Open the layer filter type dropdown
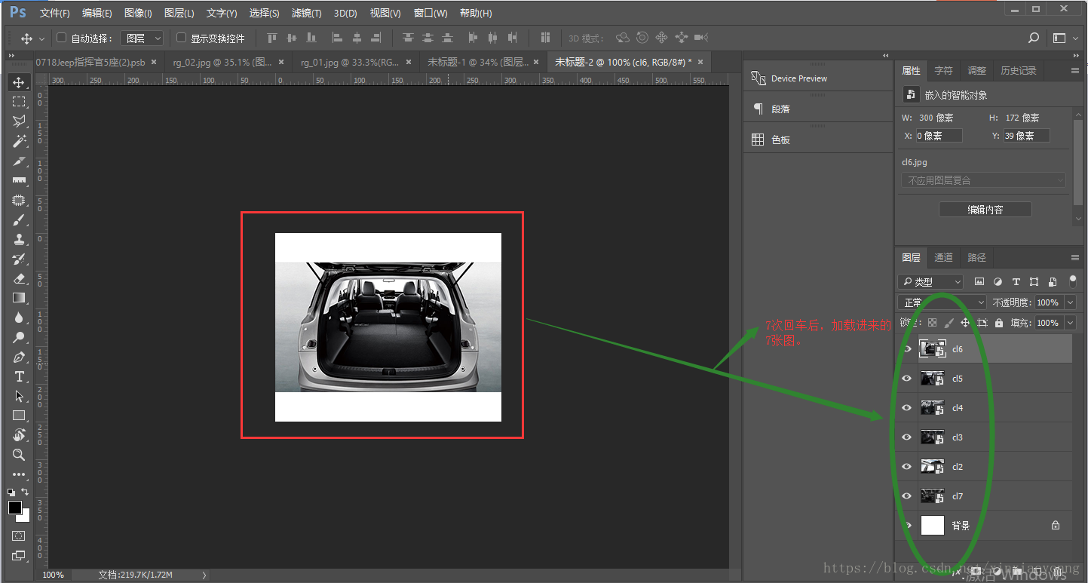The width and height of the screenshot is (1088, 583). [931, 281]
